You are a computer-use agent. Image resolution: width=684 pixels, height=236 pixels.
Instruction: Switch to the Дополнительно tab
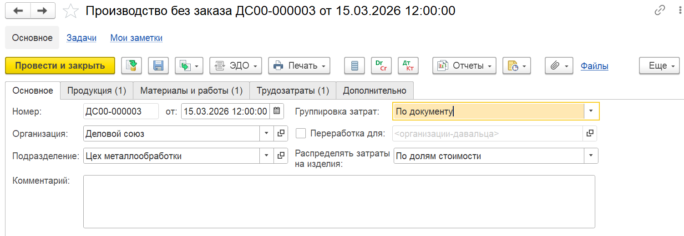tap(375, 90)
